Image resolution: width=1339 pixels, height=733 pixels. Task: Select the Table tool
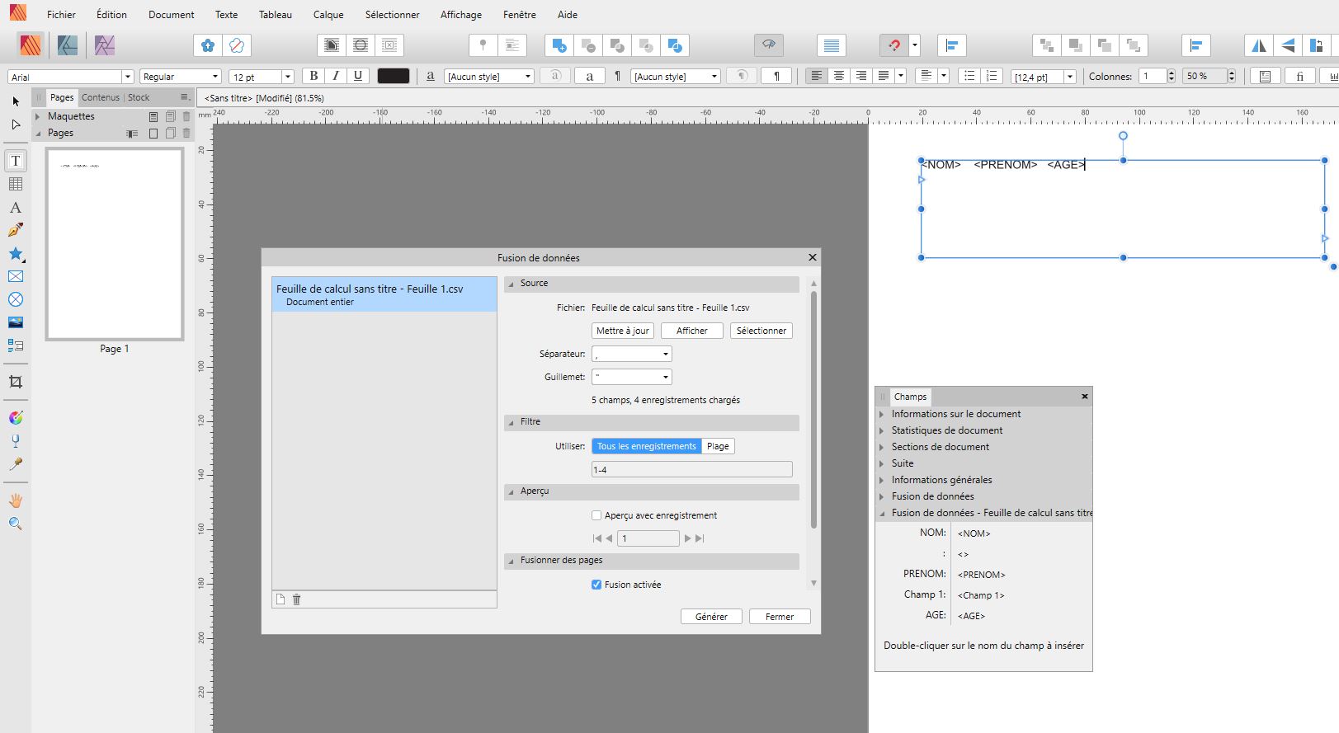tap(15, 184)
